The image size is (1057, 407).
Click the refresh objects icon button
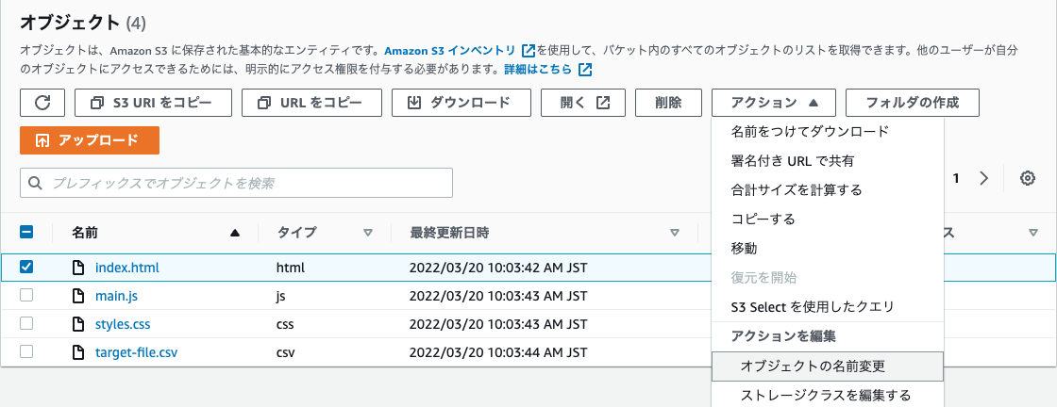pyautogui.click(x=42, y=103)
